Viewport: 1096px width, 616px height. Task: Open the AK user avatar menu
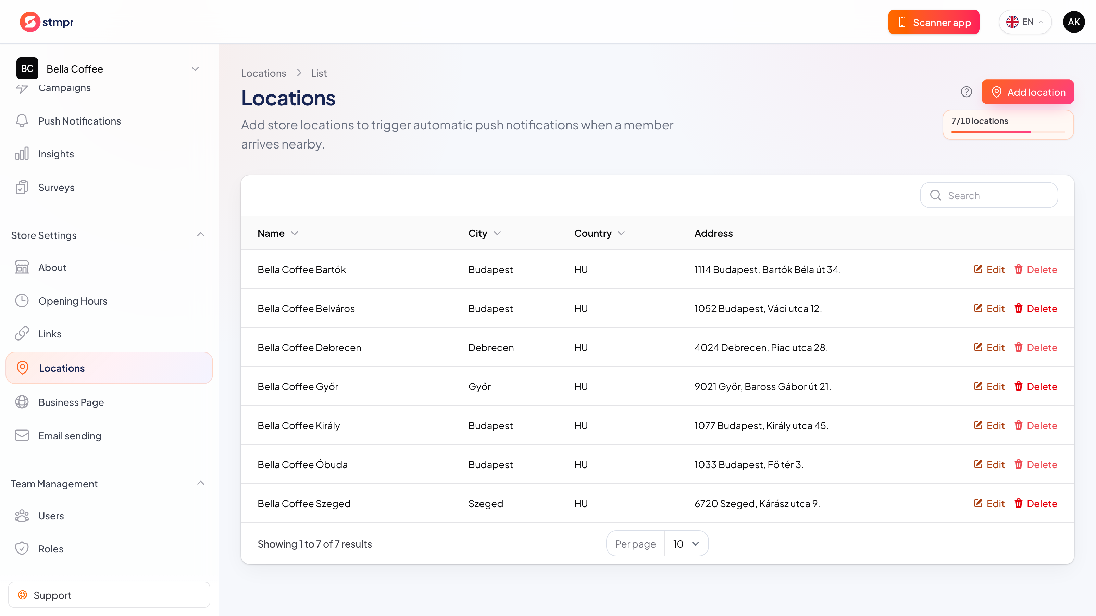[x=1074, y=22]
